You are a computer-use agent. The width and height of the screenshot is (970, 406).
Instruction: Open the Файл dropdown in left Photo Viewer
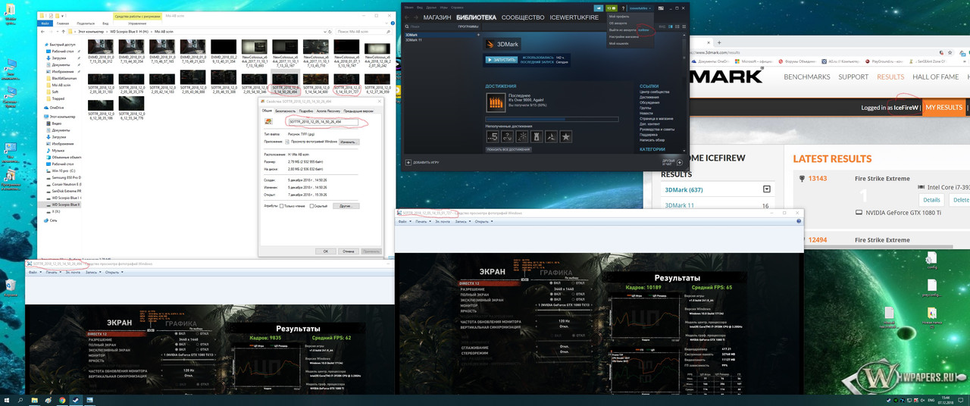(35, 272)
